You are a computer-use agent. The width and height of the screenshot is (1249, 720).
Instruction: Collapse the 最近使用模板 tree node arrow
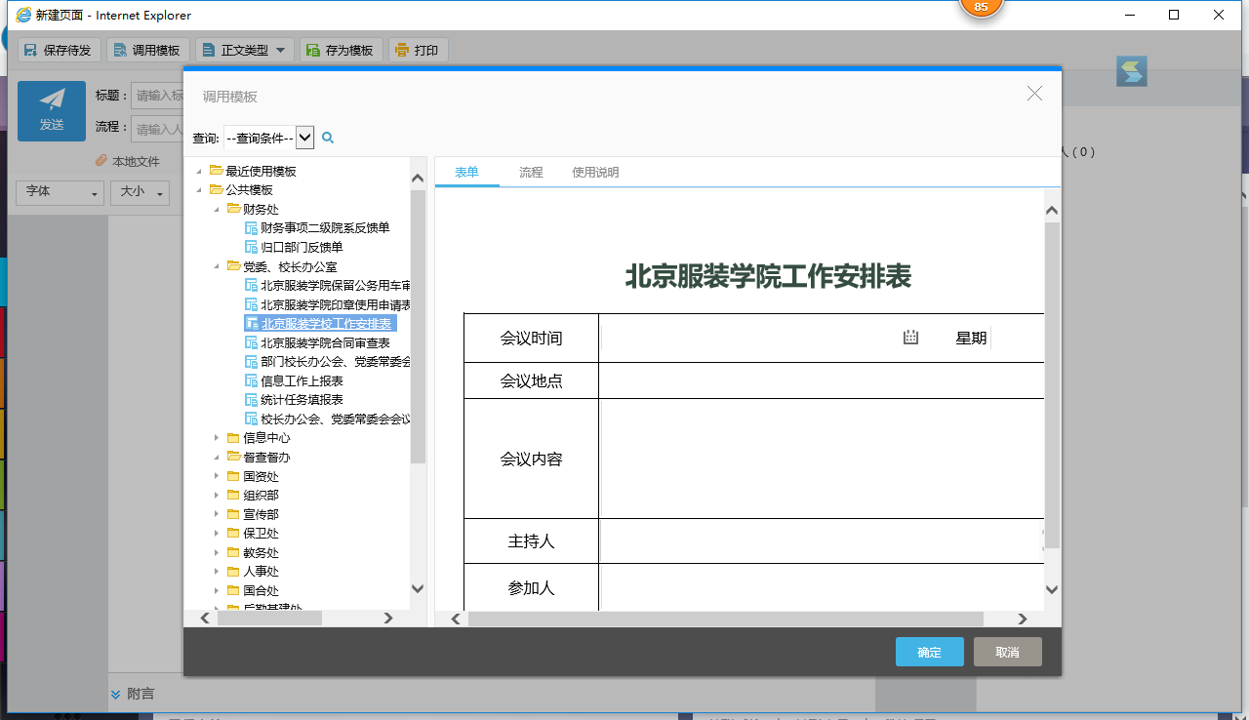(200, 171)
